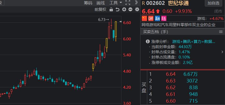
Task: Select bid level 3 price 6.62
Action: tap(171, 87)
